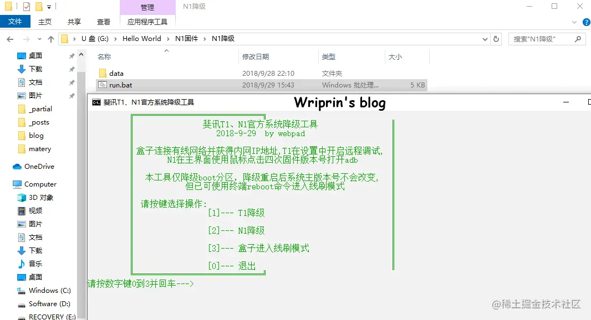Select OneDrive in the navigation pane
The image size is (591, 320).
39,167
